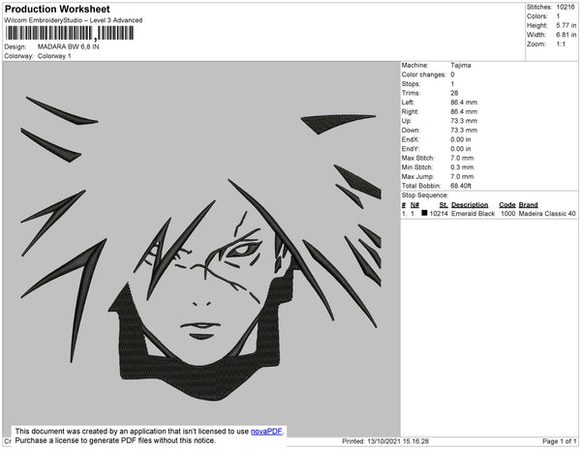The width and height of the screenshot is (581, 449).
Task: Click 'Wilcom EmbroideryStudio – Level 3 Advanced' text
Action: click(x=74, y=20)
